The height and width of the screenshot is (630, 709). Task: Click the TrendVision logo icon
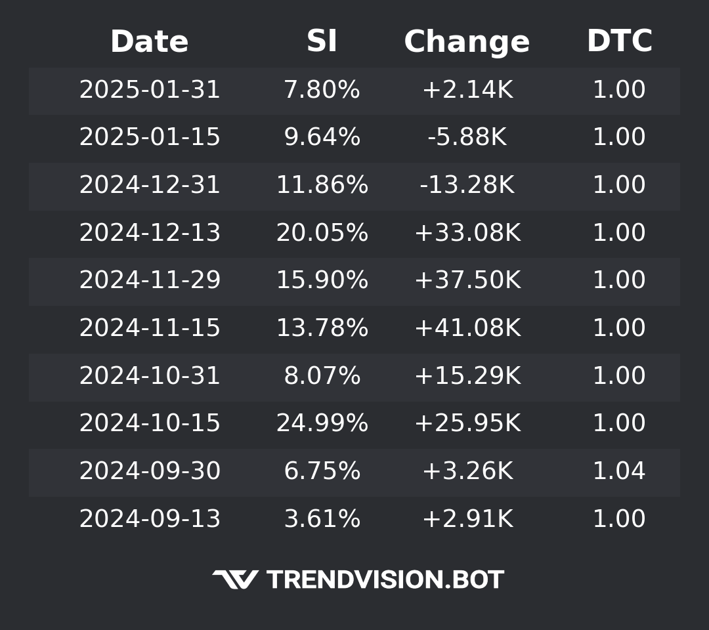pos(235,579)
